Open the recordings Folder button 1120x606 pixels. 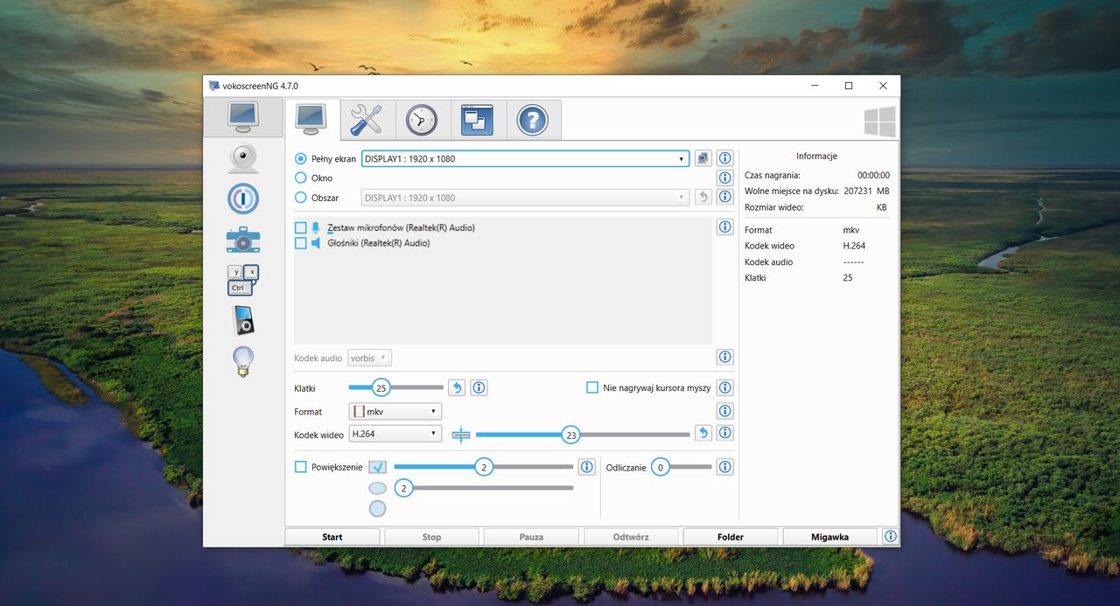point(730,536)
